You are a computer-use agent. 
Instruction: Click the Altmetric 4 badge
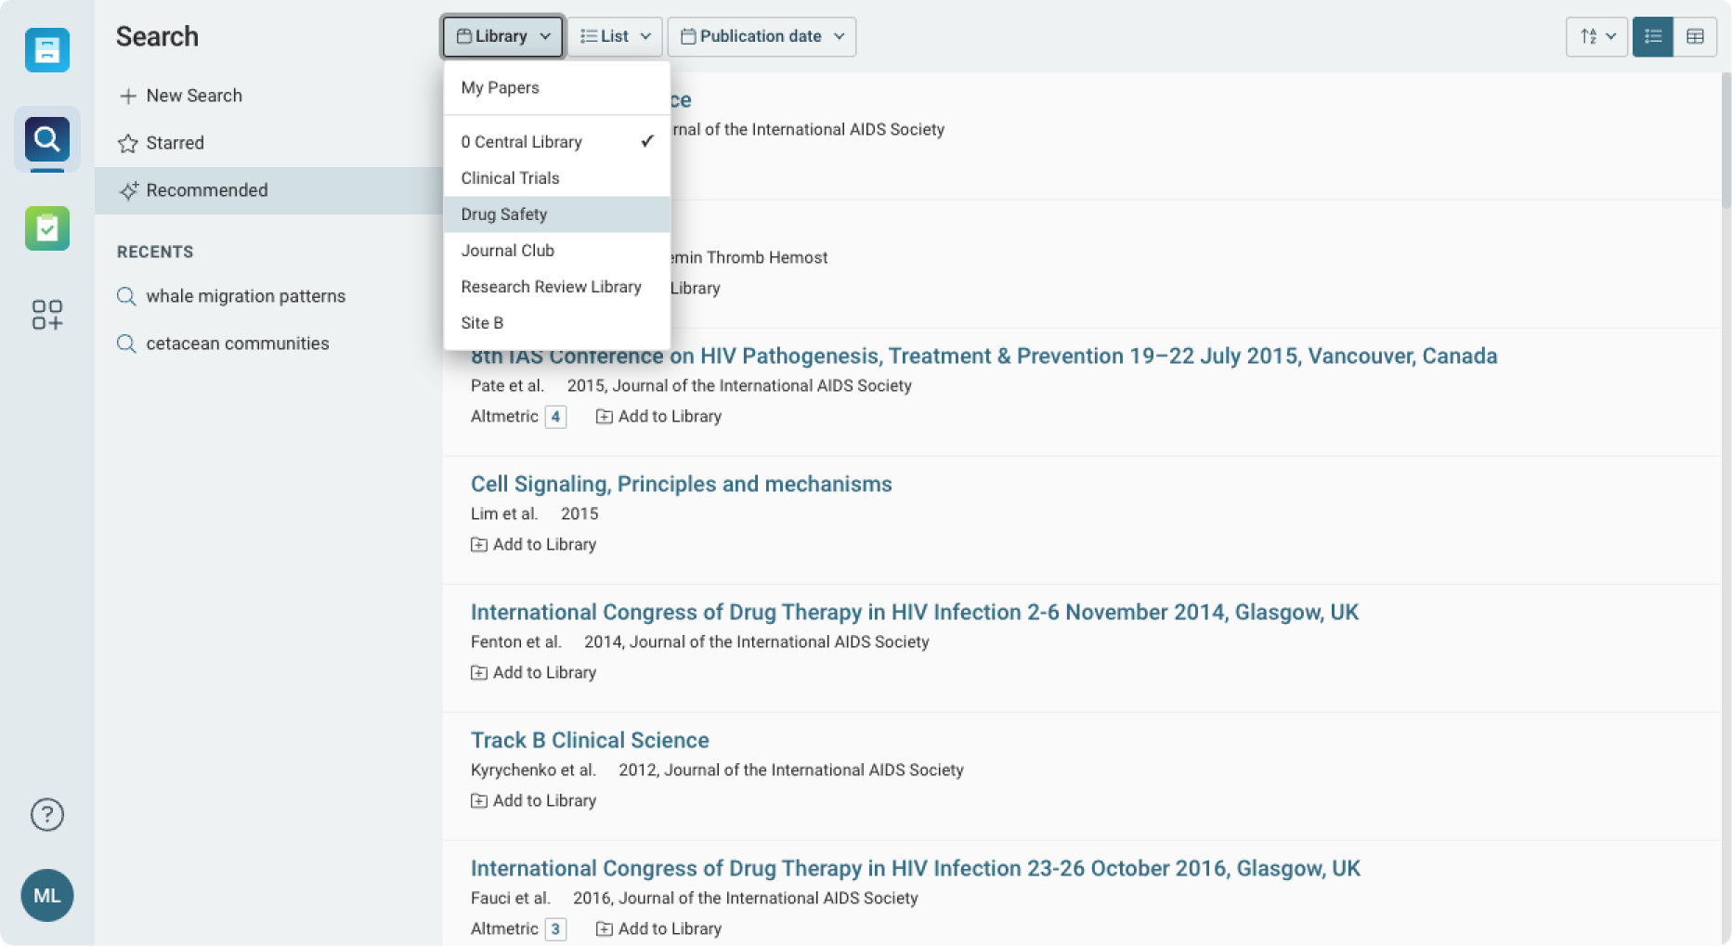[x=555, y=416]
